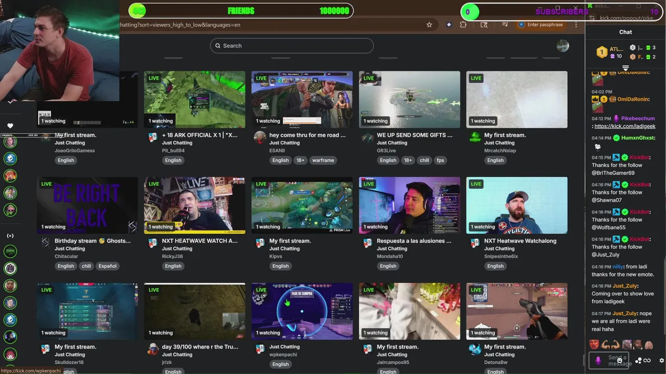
Task: Open chat settings gear icon
Action: click(662, 360)
